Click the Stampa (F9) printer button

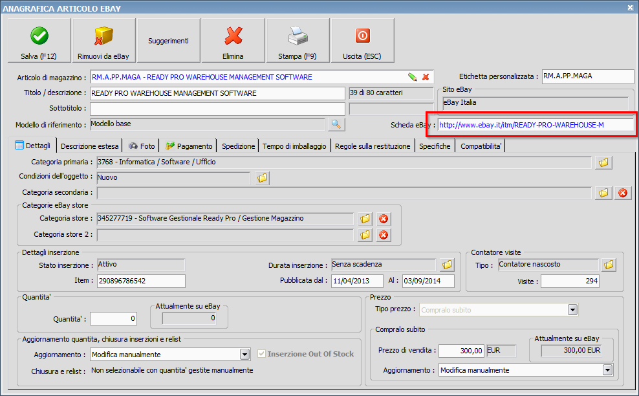click(x=298, y=40)
